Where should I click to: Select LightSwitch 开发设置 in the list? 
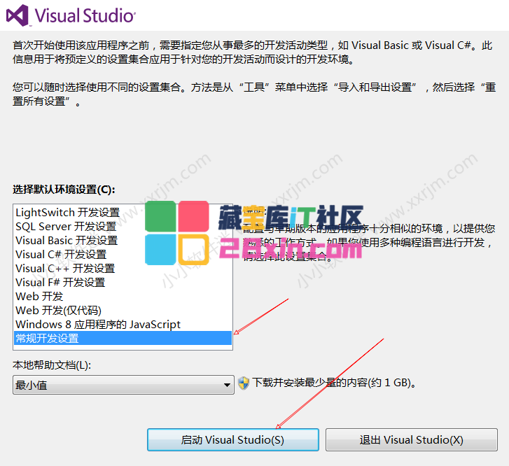pyautogui.click(x=67, y=212)
